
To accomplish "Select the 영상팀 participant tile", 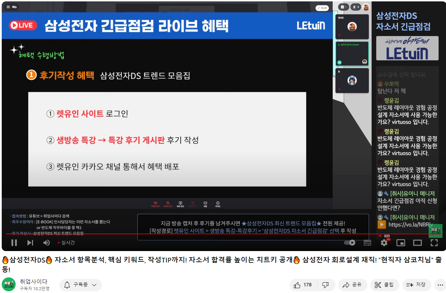I will (352, 27).
